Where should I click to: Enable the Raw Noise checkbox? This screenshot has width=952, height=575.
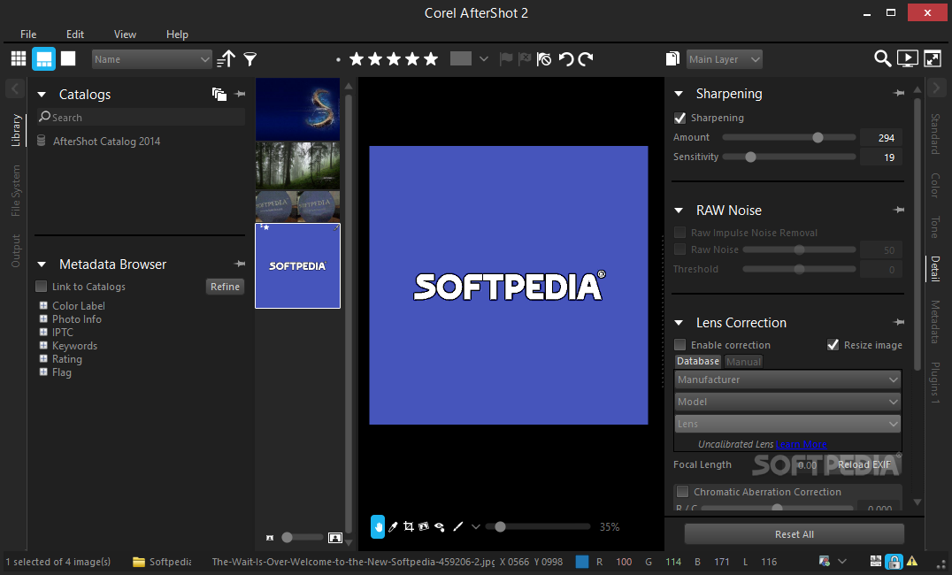[x=680, y=249]
